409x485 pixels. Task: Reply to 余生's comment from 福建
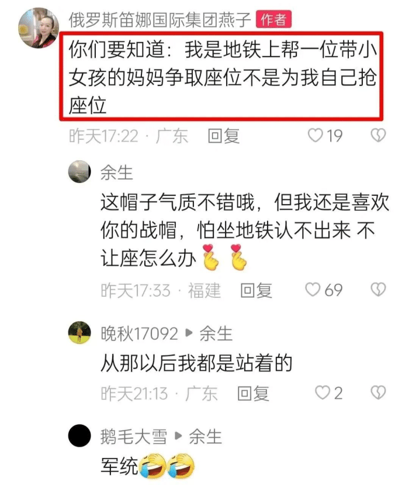[257, 290]
